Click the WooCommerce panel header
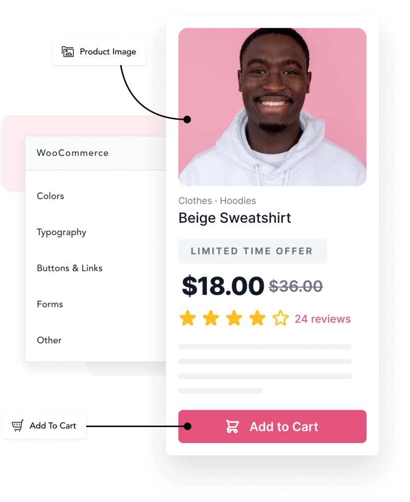410x502 pixels. tap(95, 153)
